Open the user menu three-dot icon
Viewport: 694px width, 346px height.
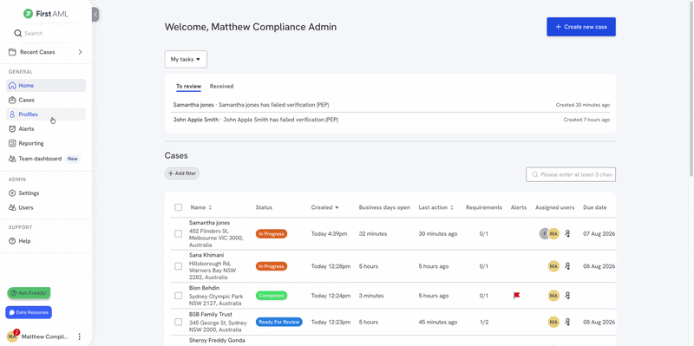click(x=79, y=336)
